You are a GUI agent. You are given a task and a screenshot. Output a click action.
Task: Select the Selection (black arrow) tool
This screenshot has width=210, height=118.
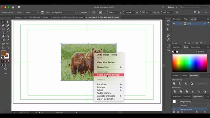3,22
